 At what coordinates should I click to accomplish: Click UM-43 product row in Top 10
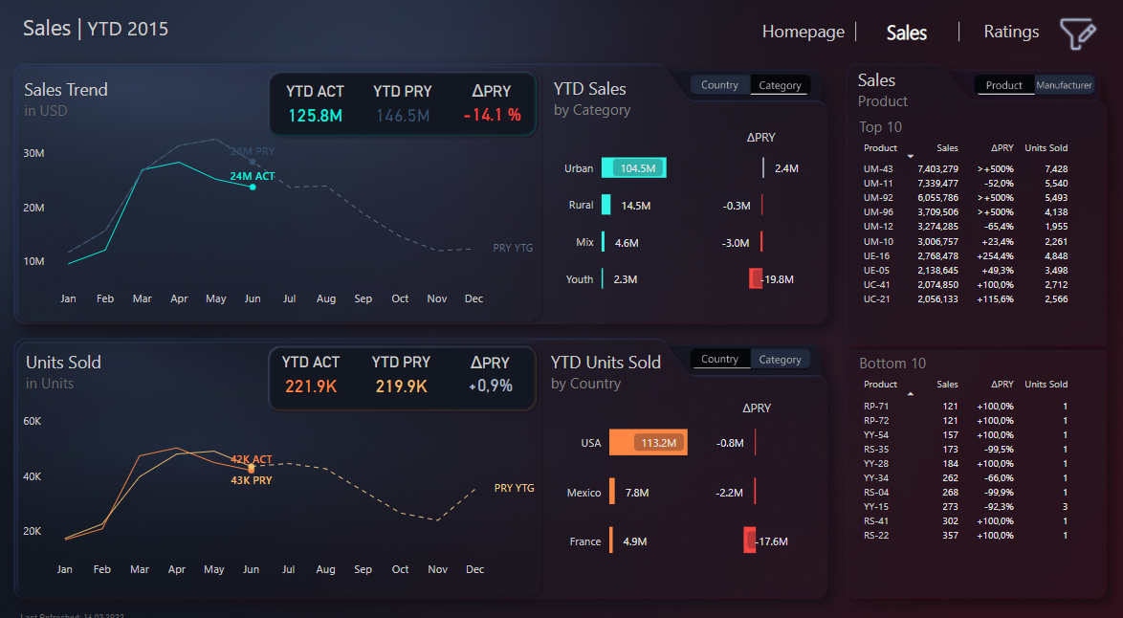tap(878, 169)
